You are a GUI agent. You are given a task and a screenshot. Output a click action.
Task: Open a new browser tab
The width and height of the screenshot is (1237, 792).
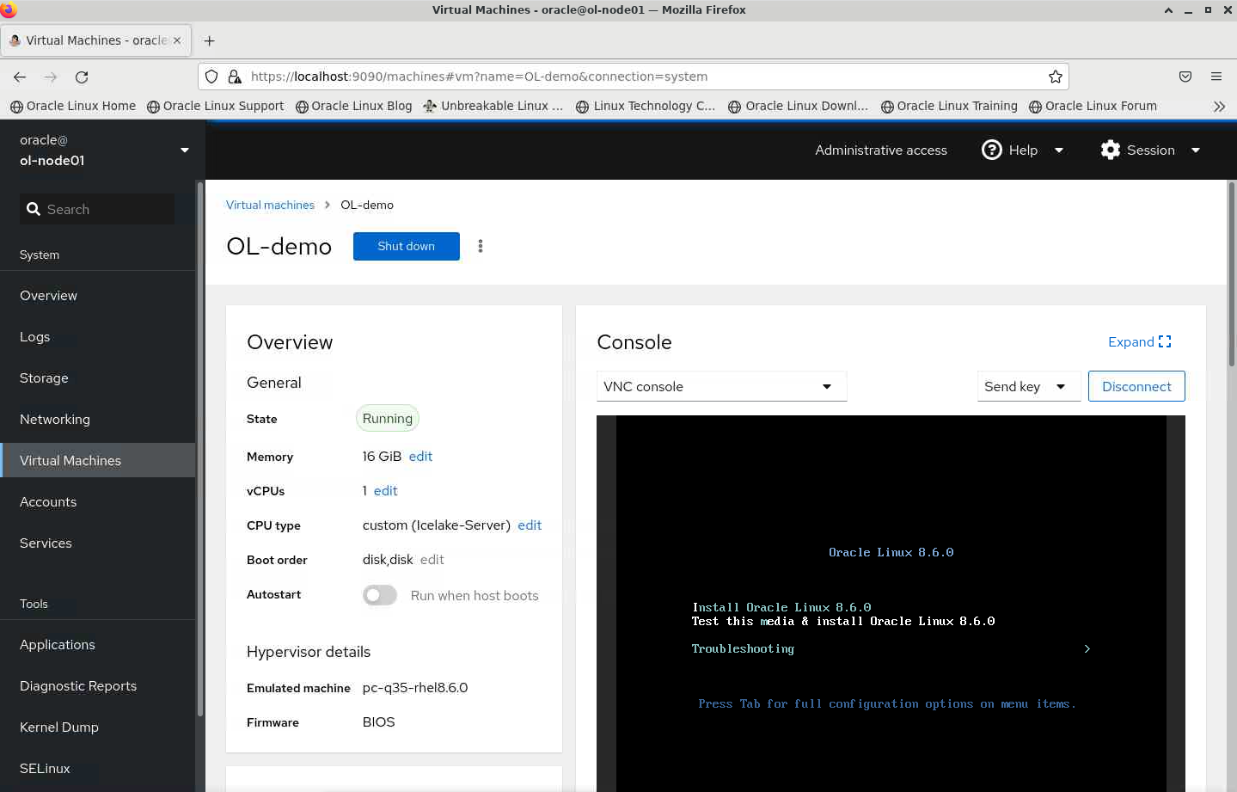pos(209,40)
